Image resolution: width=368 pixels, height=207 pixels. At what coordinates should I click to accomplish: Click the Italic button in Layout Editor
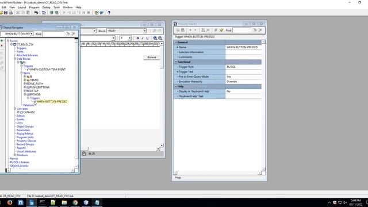point(143,38)
